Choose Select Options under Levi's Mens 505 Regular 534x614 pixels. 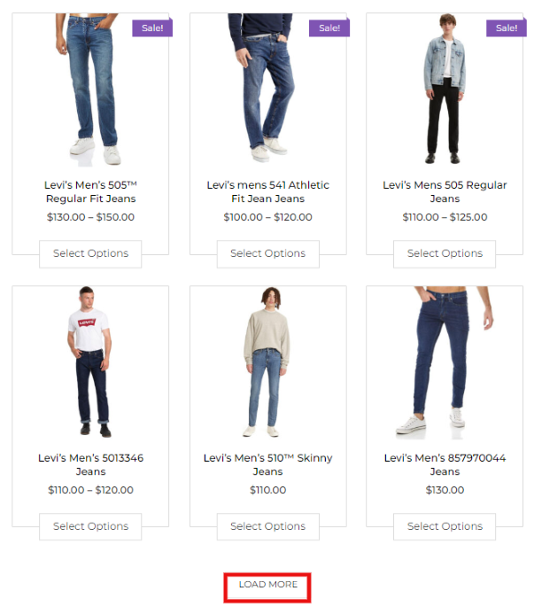[x=445, y=253]
